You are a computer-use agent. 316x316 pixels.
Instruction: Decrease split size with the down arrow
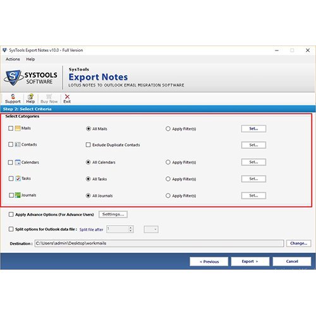tap(131, 231)
